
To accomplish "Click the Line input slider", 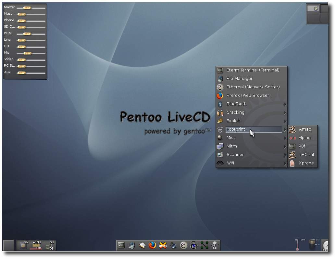I will (31, 40).
